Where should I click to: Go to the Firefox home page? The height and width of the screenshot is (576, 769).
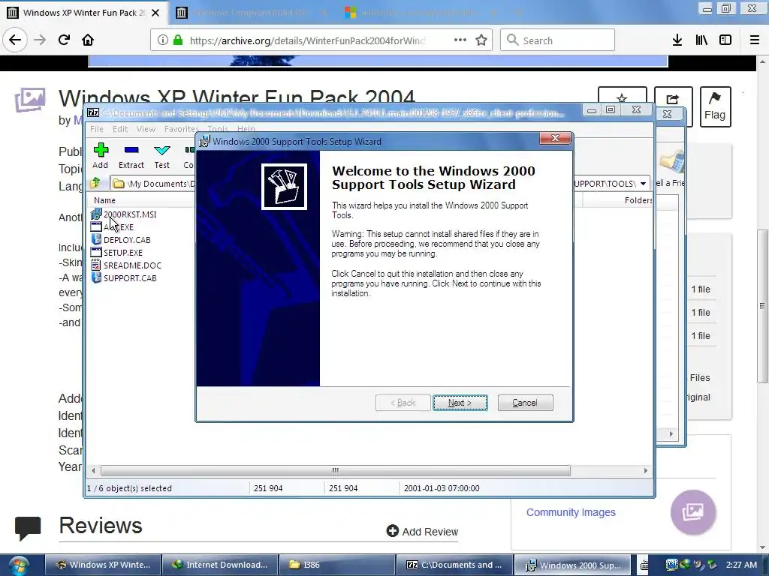[x=88, y=40]
